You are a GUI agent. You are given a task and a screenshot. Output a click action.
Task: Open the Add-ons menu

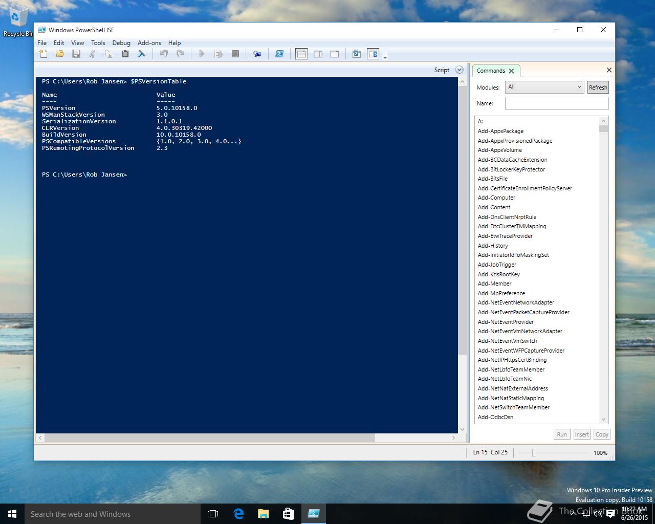(149, 43)
